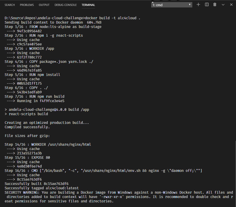Select the TERMINAL tab

[88, 5]
